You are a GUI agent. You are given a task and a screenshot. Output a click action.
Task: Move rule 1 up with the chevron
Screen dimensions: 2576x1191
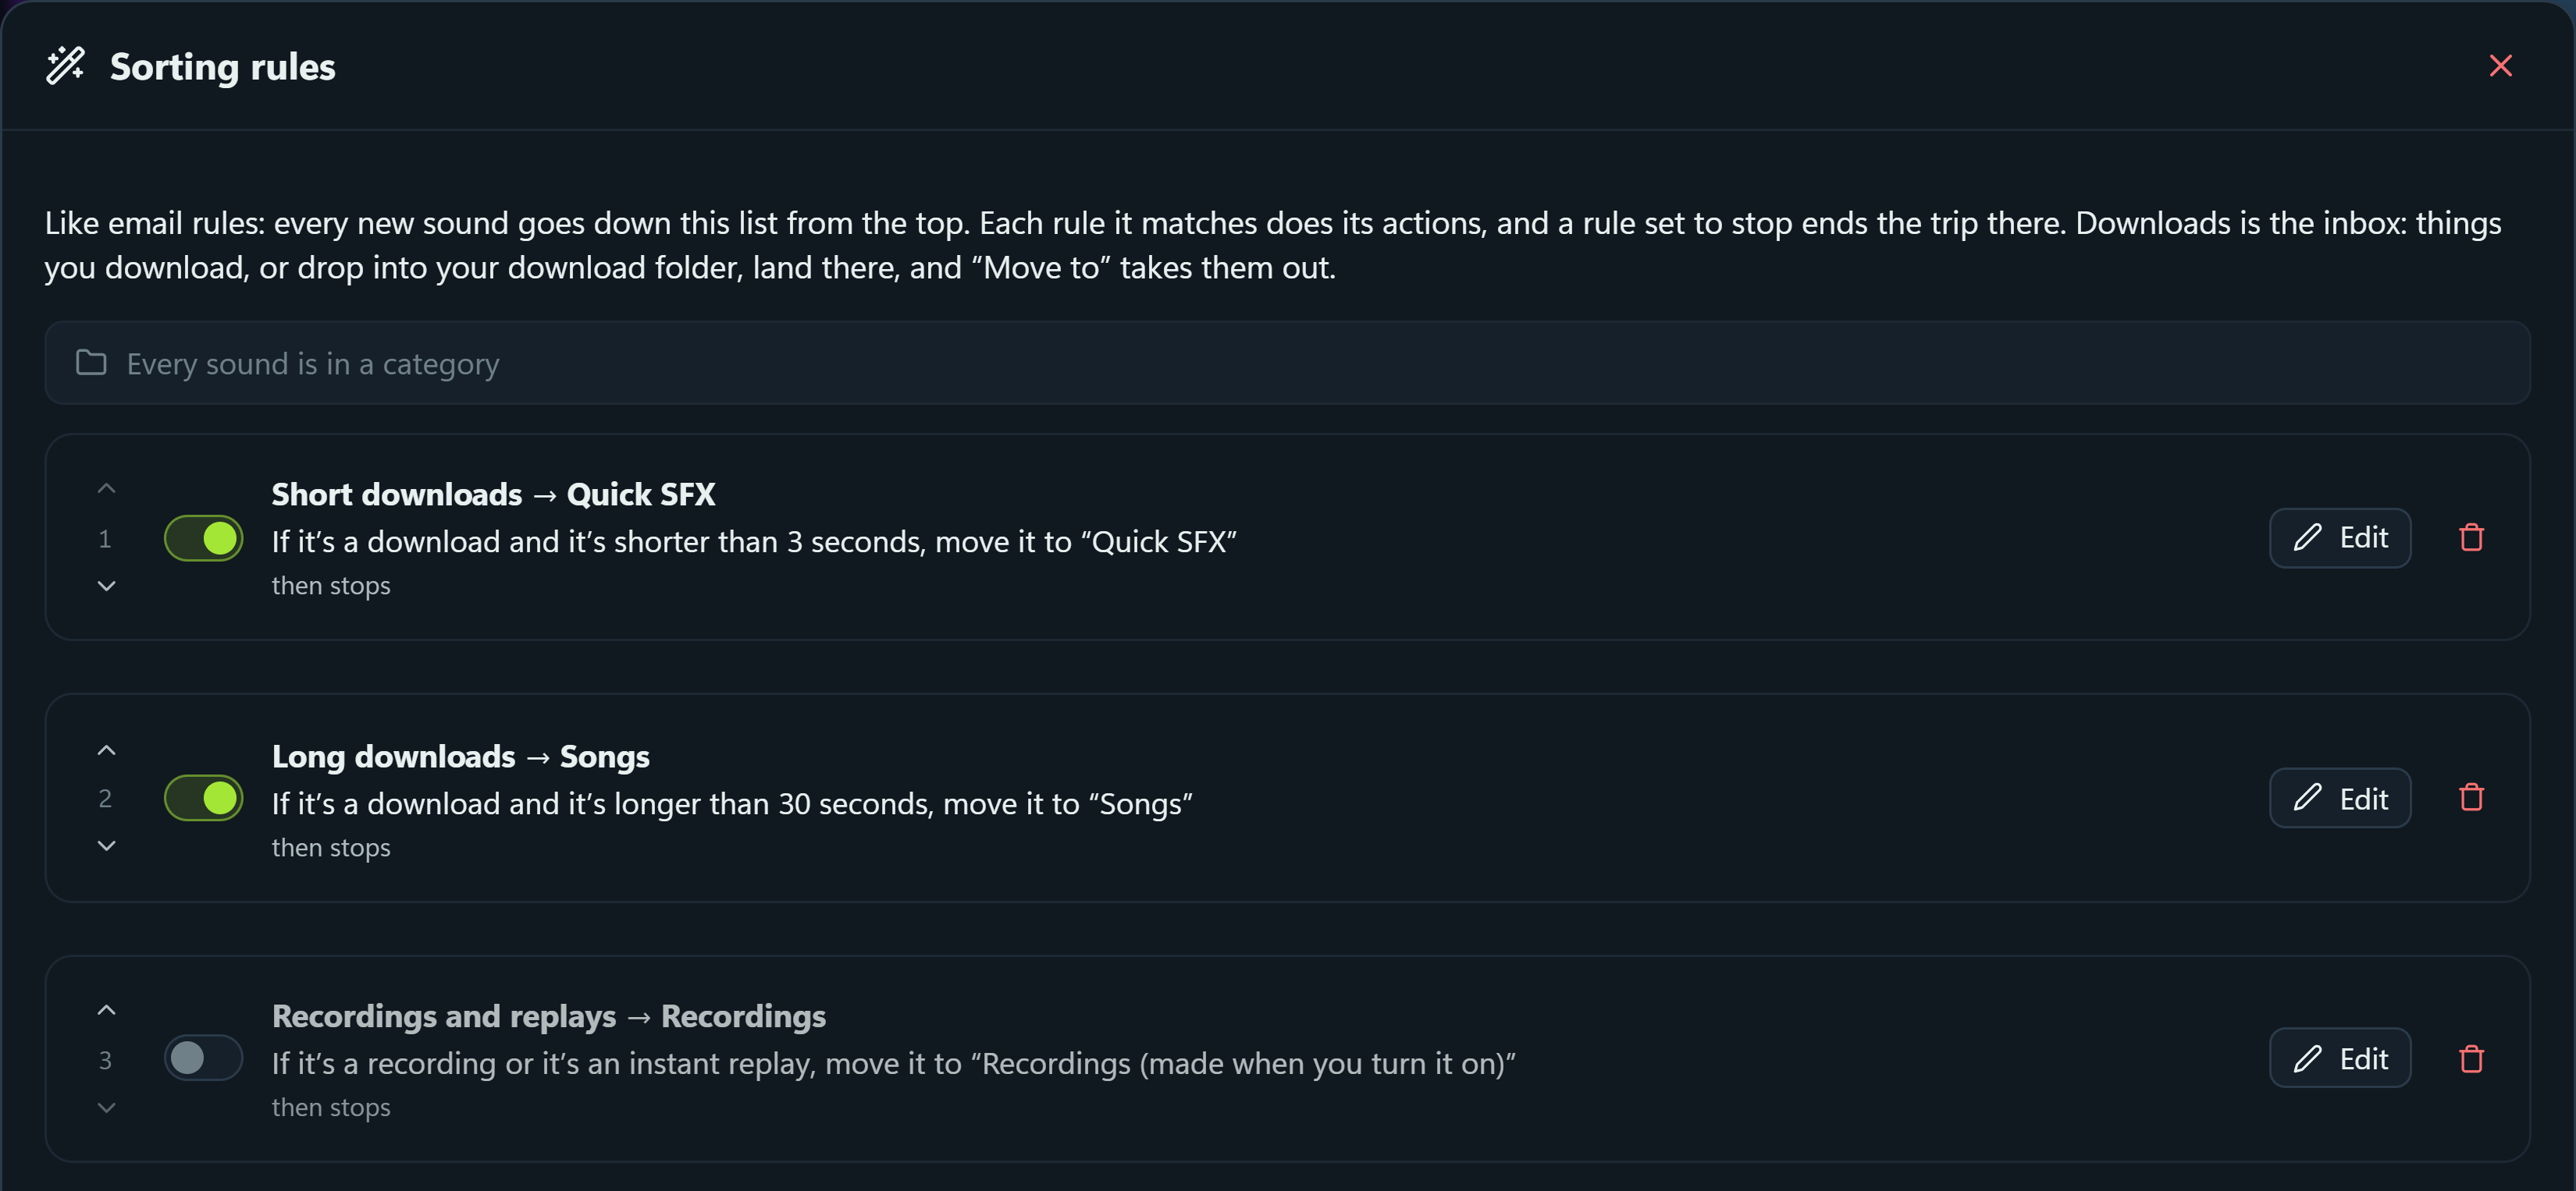[106, 488]
